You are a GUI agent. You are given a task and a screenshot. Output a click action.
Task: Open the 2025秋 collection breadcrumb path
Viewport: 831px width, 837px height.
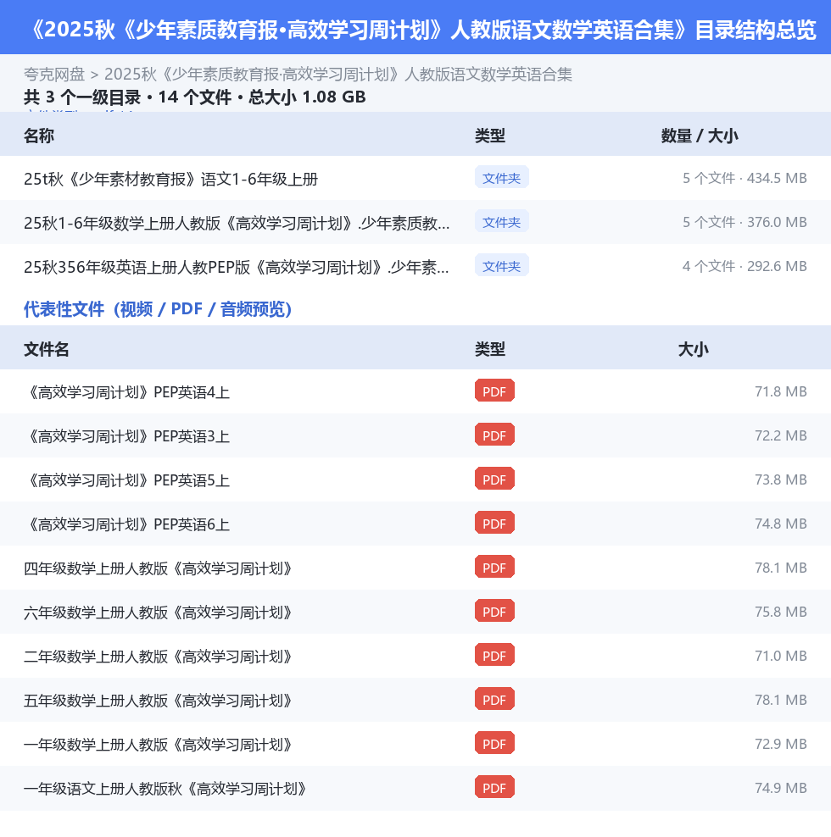337,75
